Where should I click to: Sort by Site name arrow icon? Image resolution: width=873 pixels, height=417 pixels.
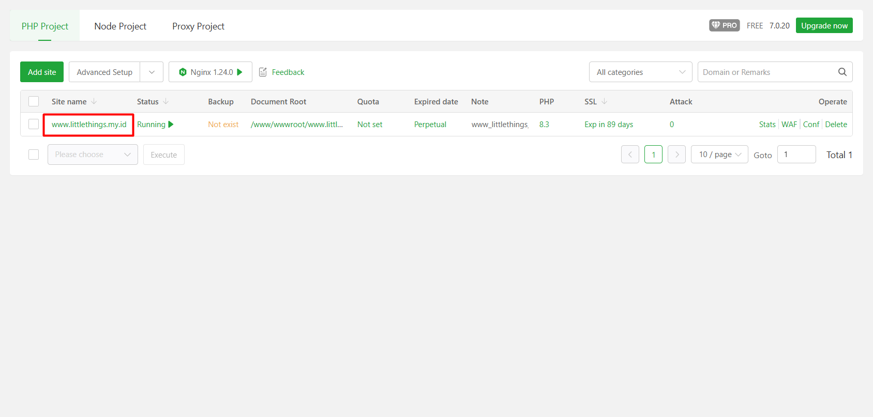tap(94, 102)
